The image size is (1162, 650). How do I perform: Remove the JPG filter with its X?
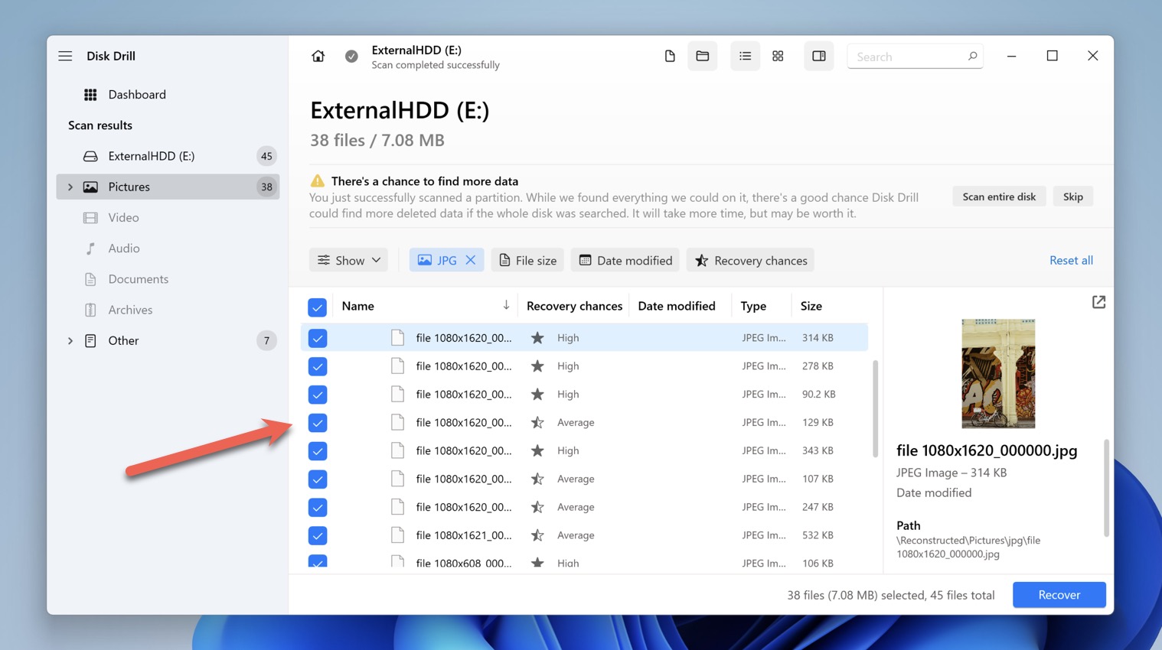(471, 260)
